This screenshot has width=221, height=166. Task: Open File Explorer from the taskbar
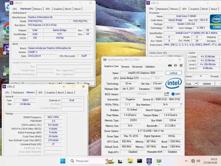(130, 161)
